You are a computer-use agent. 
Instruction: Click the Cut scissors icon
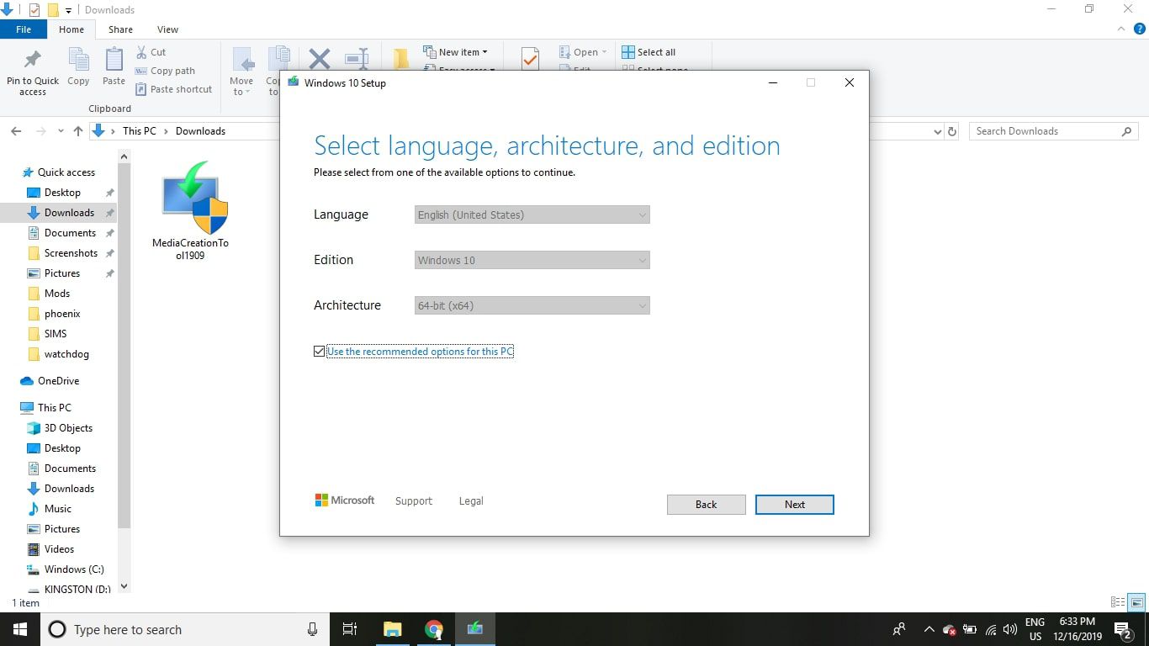(x=142, y=52)
